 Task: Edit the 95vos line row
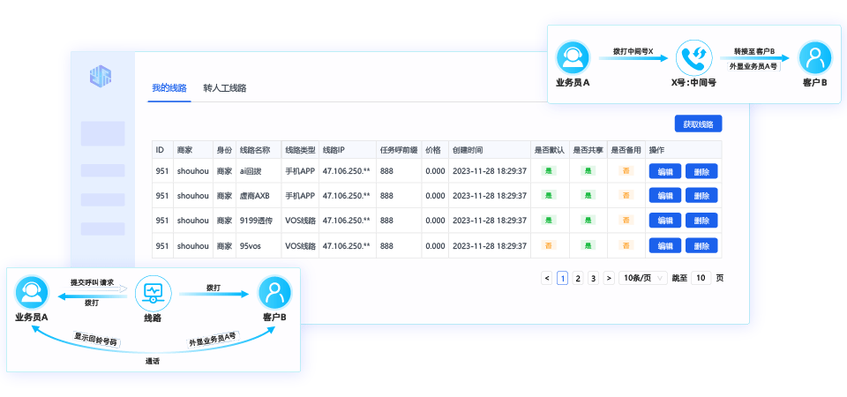665,246
